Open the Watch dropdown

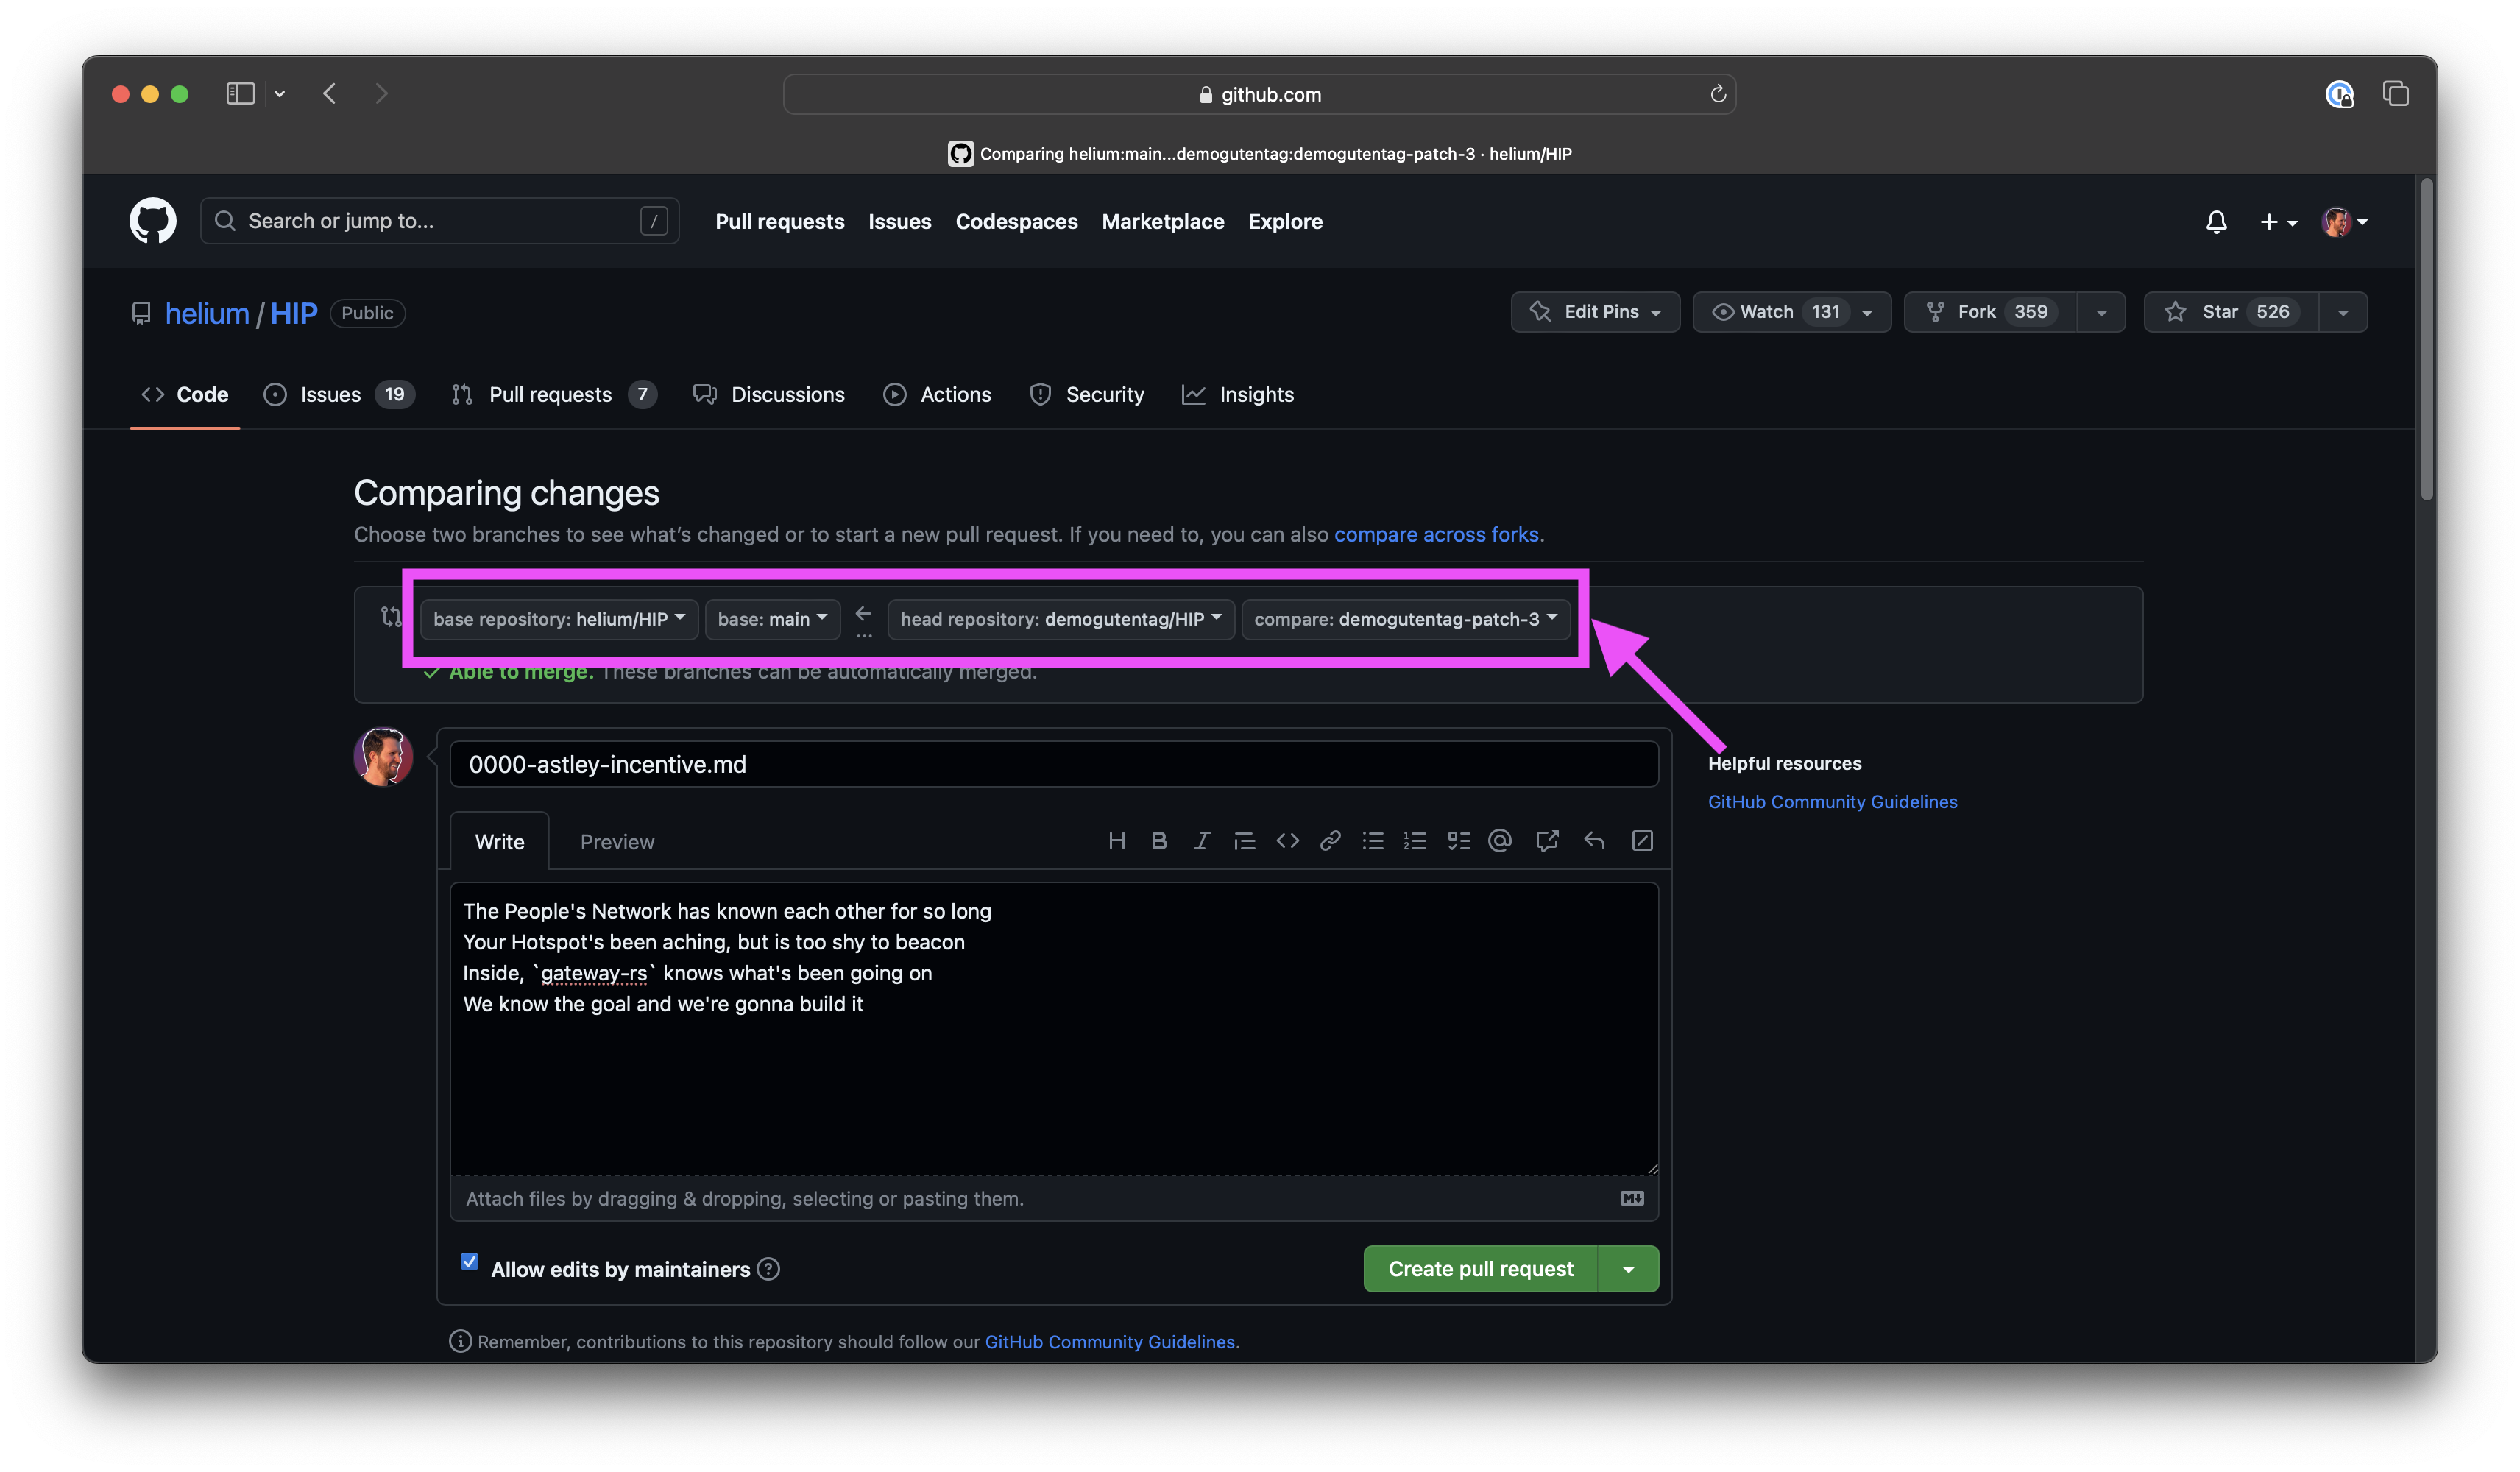(x=1790, y=312)
